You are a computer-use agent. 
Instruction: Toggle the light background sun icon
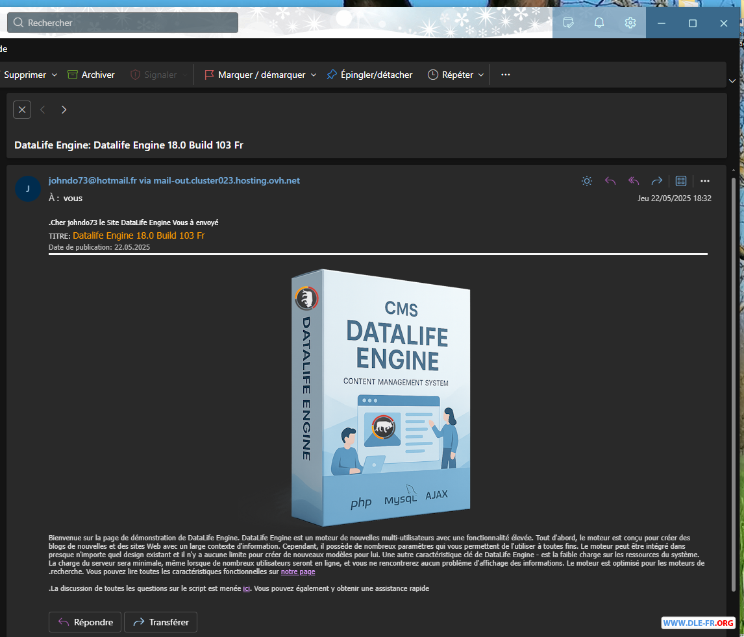587,181
